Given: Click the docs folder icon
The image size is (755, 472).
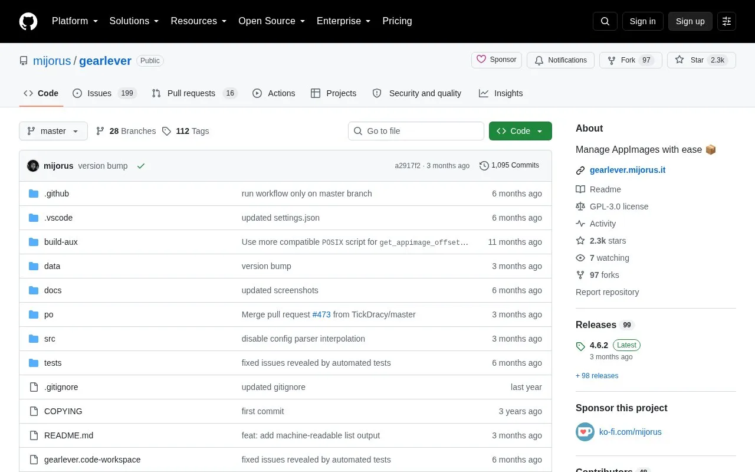Looking at the screenshot, I should [x=34, y=290].
